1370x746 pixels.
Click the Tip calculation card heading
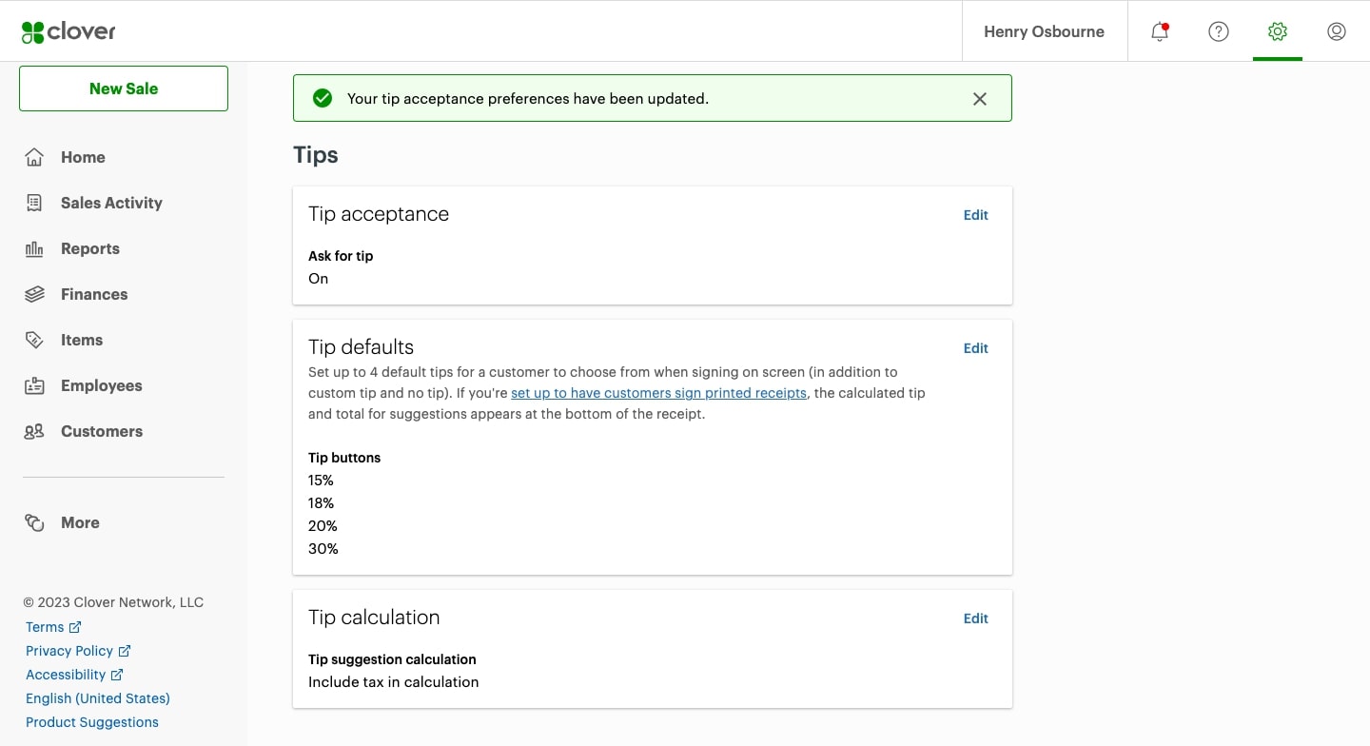pos(374,618)
